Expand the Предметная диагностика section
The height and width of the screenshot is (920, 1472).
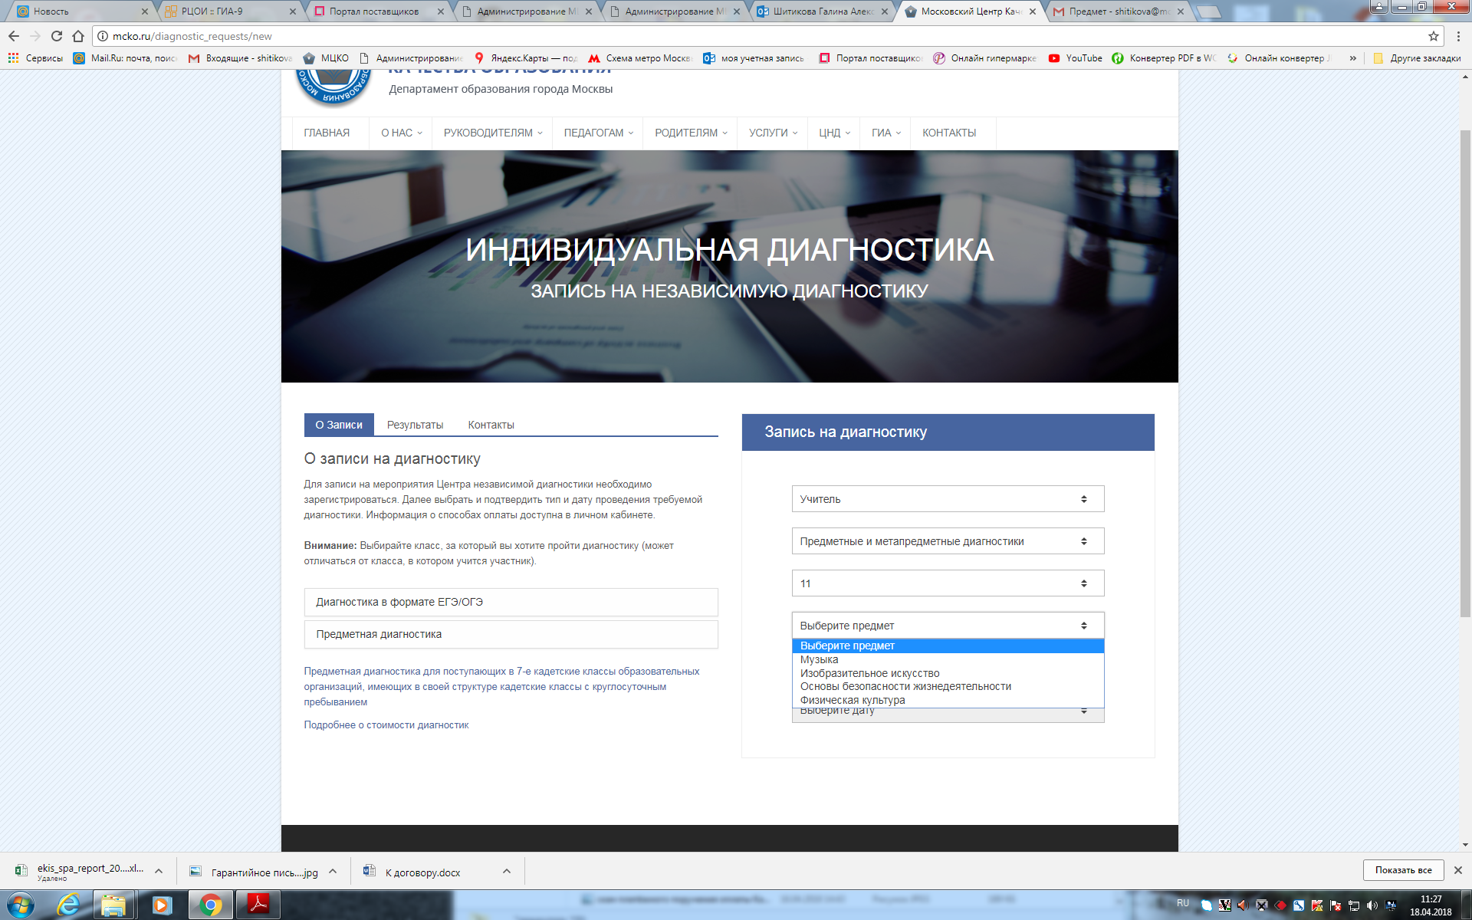click(x=511, y=634)
